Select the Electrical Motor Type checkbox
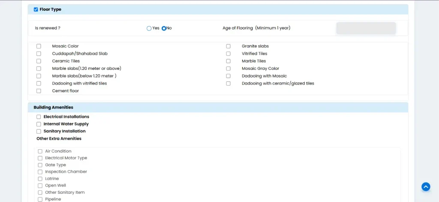The image size is (439, 202). pyautogui.click(x=40, y=158)
